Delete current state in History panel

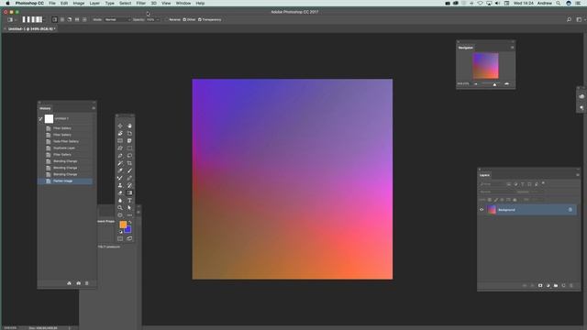(x=87, y=283)
